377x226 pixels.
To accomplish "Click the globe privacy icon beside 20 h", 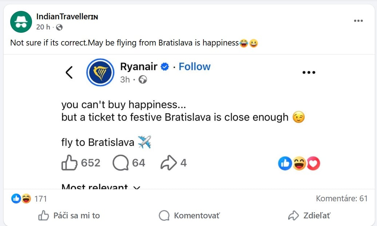I will pos(59,27).
